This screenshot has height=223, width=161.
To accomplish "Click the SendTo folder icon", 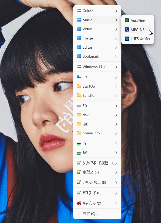I will tap(79, 95).
